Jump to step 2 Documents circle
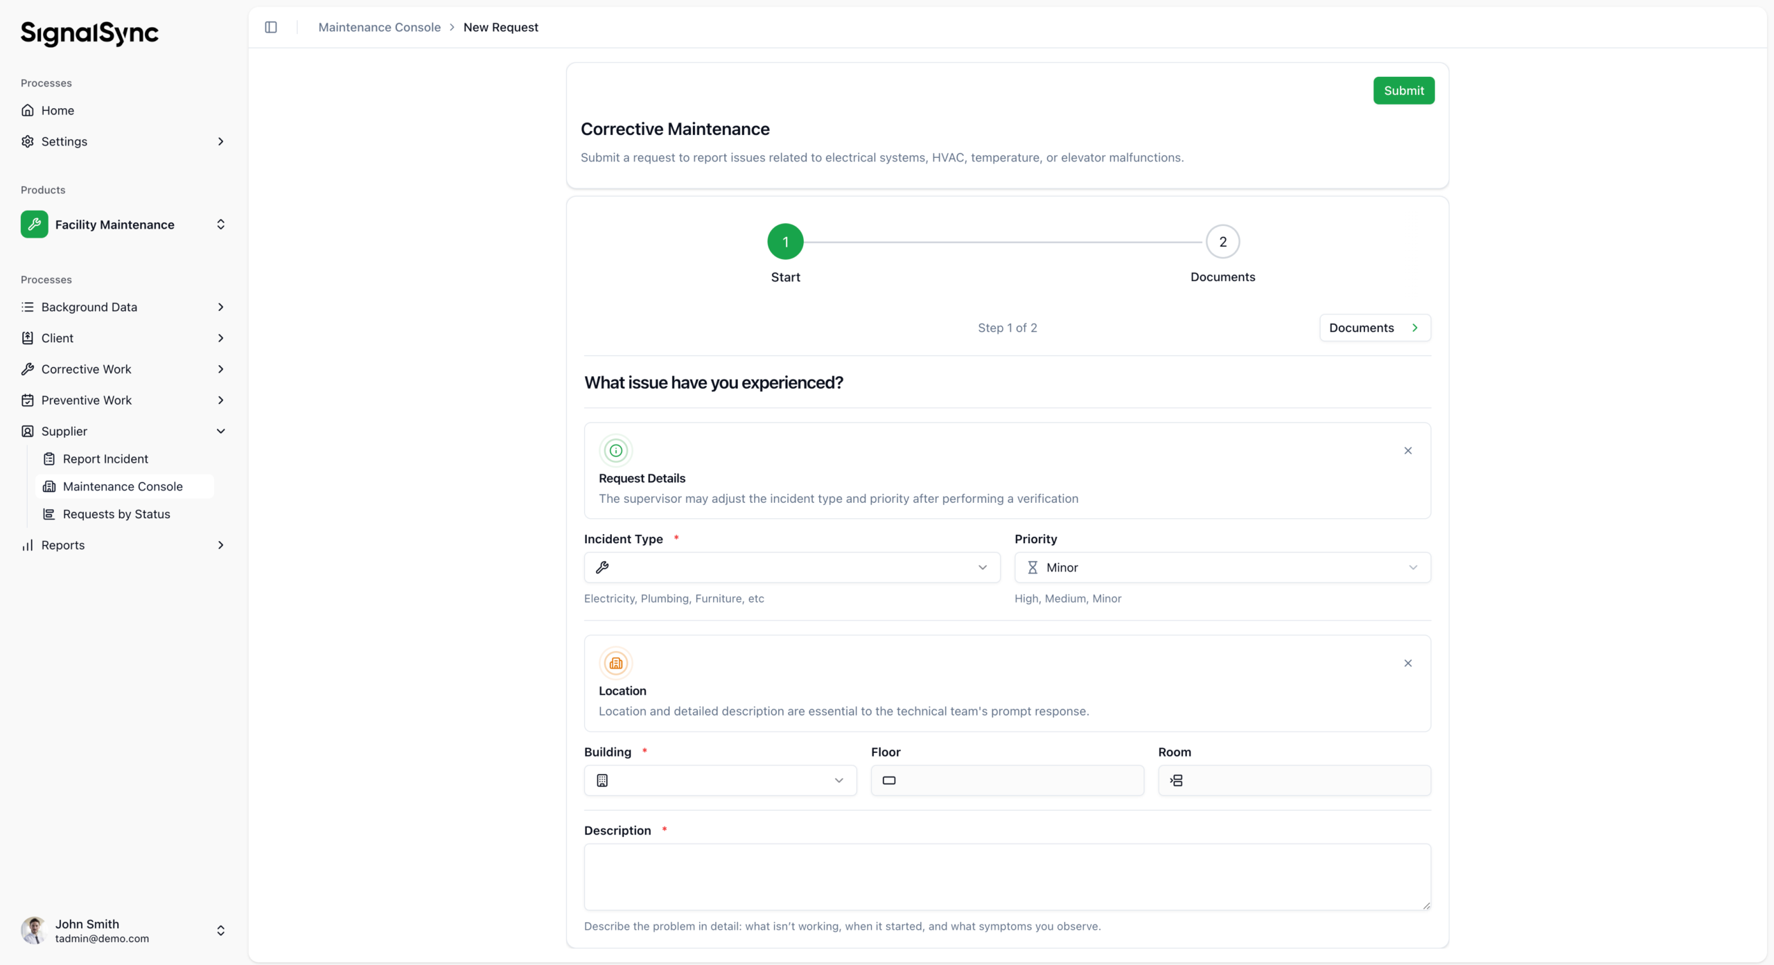 coord(1222,242)
